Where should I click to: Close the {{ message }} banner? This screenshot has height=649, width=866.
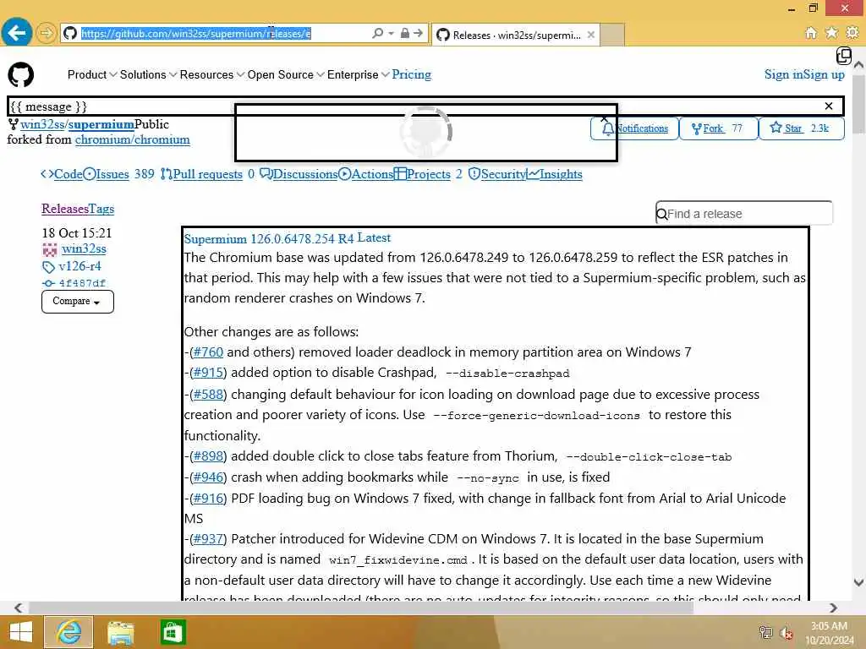(829, 106)
